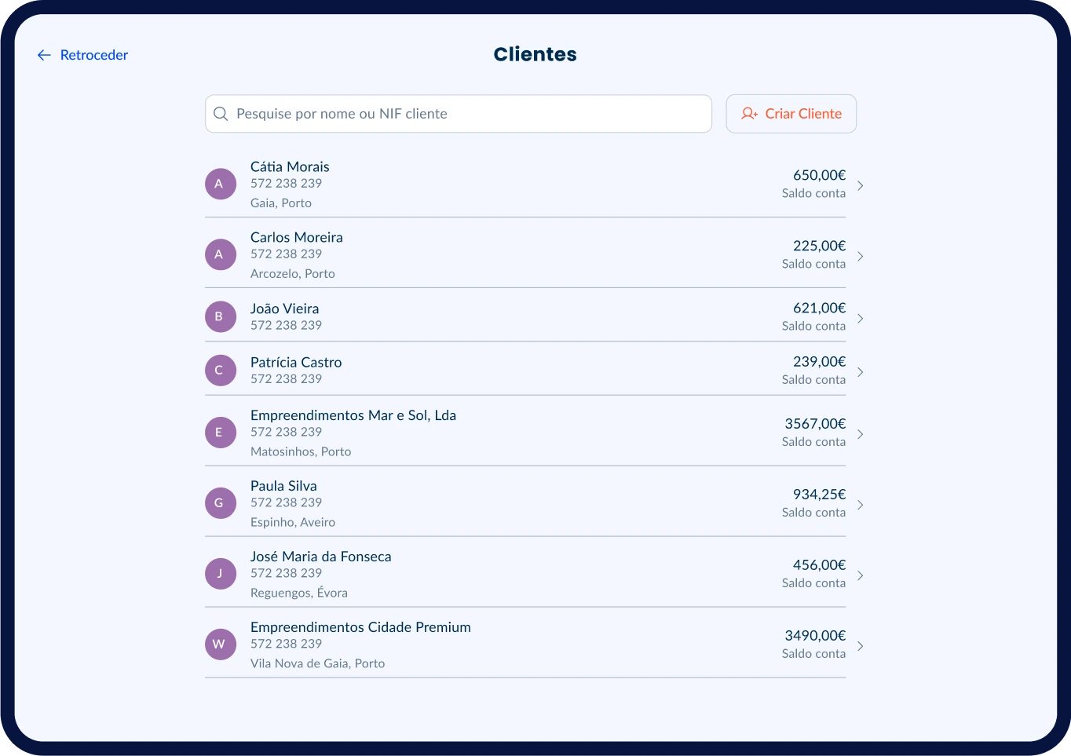Click the Retroceder link
This screenshot has height=756, width=1071.
pyautogui.click(x=93, y=55)
